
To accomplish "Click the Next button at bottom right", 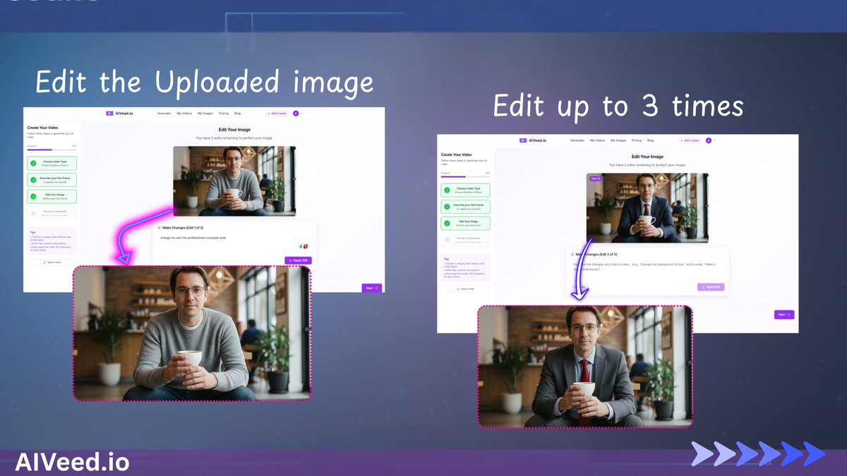I will click(x=371, y=288).
